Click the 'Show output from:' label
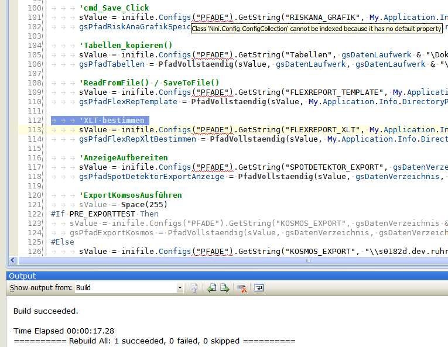Viewport: 448px width, 347px height. pyautogui.click(x=41, y=288)
